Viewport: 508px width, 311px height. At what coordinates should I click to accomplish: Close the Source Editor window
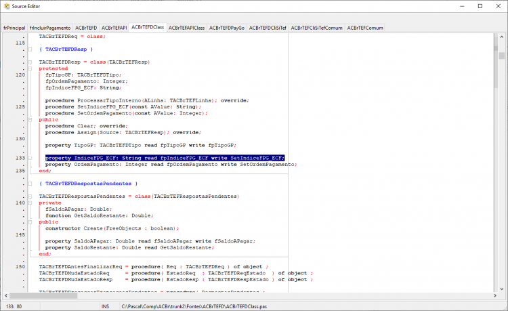(499, 6)
